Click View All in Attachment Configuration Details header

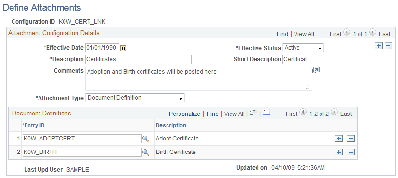(304, 34)
